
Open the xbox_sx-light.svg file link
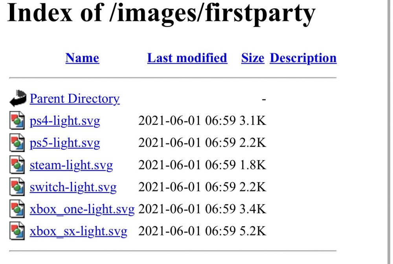[79, 231]
